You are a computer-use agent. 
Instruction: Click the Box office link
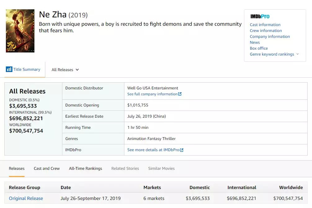(x=259, y=48)
